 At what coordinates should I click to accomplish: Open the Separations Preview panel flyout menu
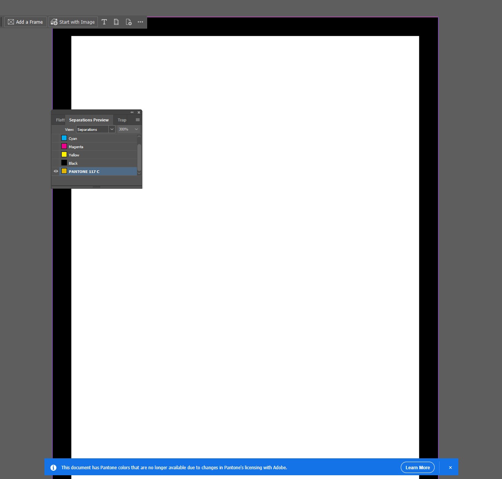[x=138, y=120]
